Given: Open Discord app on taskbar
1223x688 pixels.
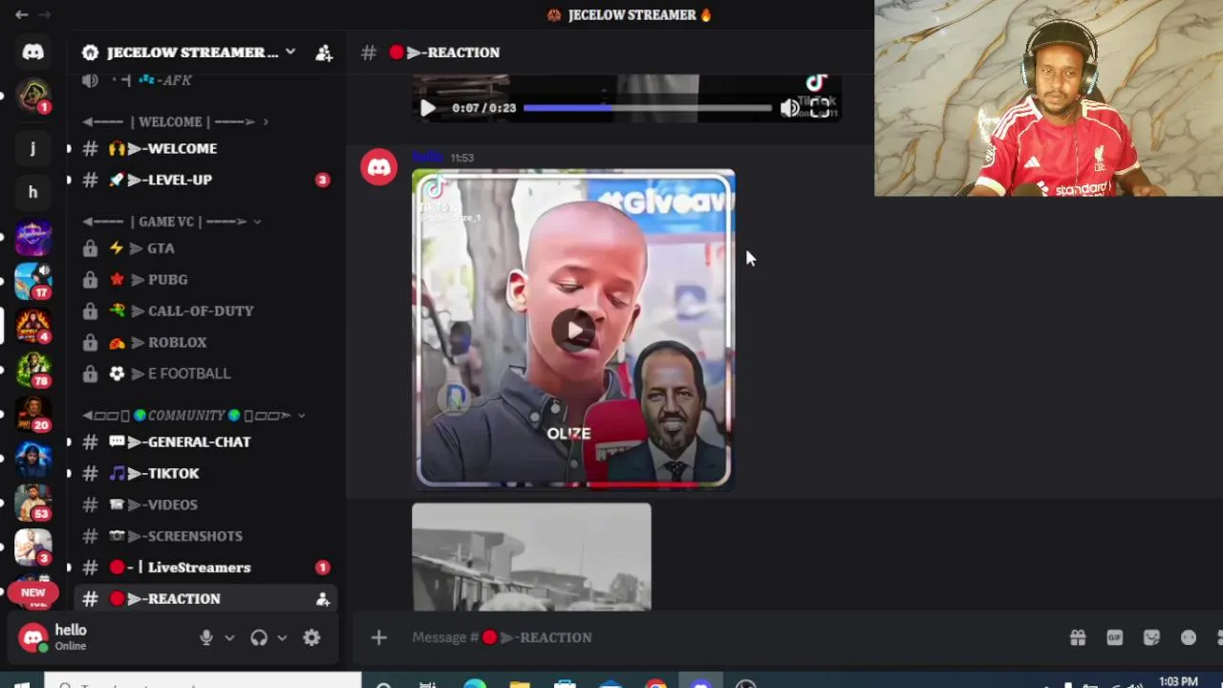Looking at the screenshot, I should coord(700,683).
